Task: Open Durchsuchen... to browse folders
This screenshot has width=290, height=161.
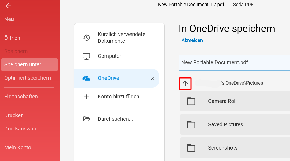Action: click(x=115, y=119)
